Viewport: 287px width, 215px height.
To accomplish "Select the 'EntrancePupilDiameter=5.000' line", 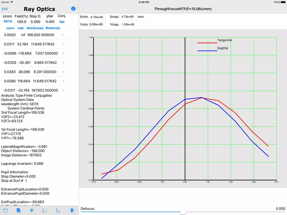I will click(25, 194).
